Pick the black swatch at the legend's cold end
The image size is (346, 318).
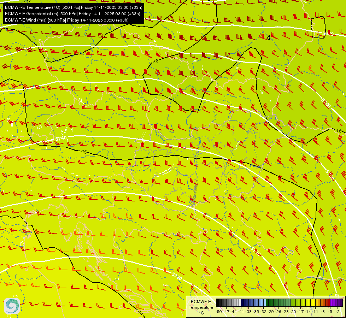(x=218, y=302)
